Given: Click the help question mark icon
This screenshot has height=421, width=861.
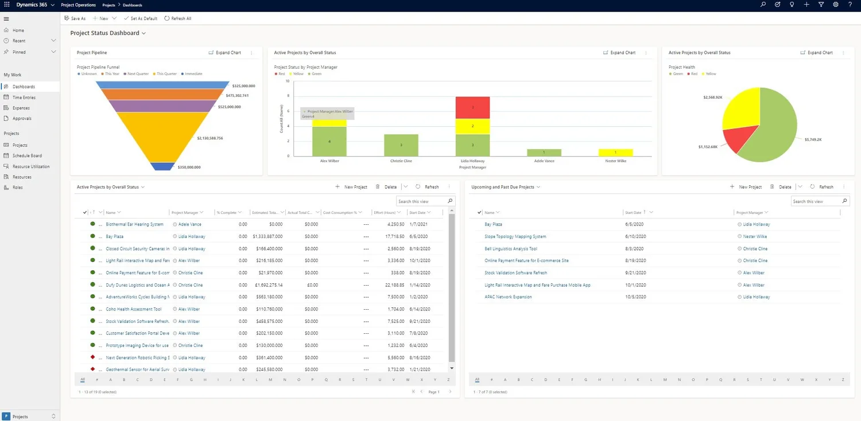Looking at the screenshot, I should (x=850, y=5).
